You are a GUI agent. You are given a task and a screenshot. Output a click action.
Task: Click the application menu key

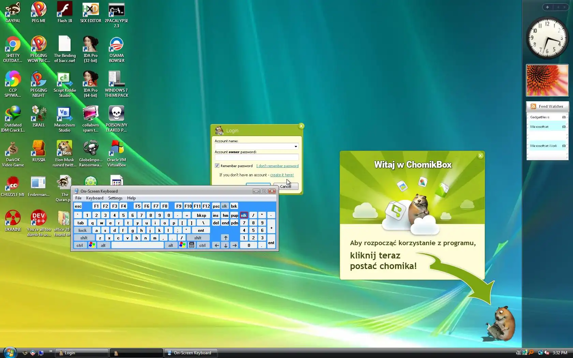192,245
